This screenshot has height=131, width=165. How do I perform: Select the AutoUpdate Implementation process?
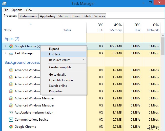click(x=81, y=113)
